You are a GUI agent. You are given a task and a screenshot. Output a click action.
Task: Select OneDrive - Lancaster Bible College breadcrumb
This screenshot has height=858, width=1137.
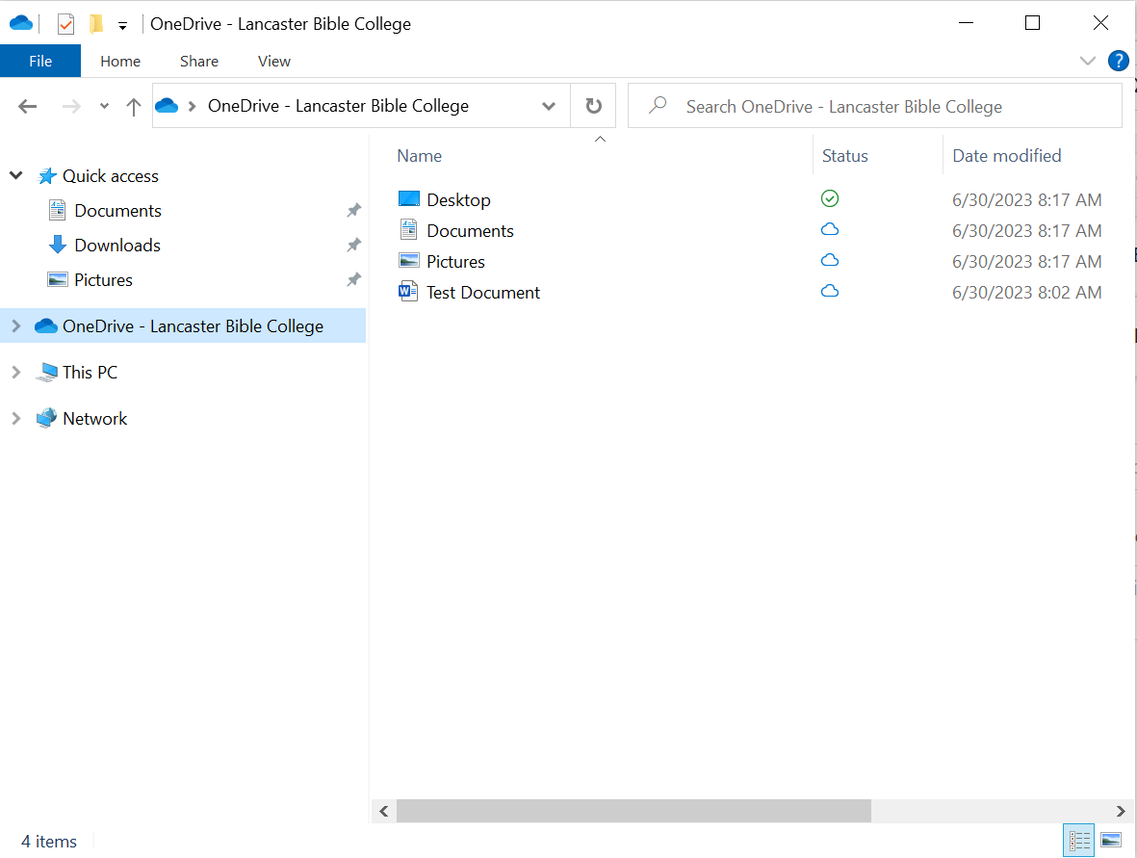pyautogui.click(x=338, y=106)
